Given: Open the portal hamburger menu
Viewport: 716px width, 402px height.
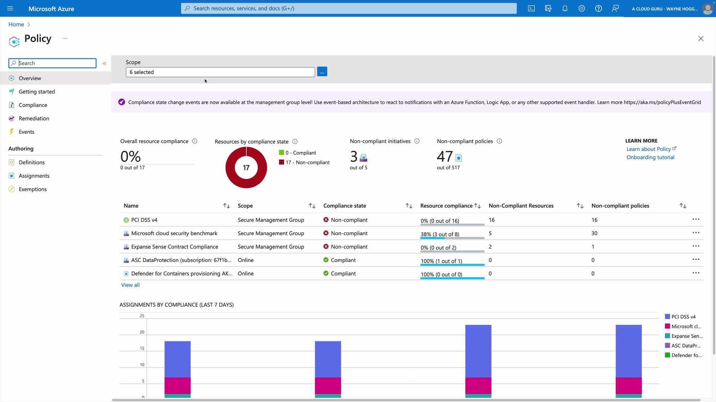Looking at the screenshot, I should (x=10, y=9).
